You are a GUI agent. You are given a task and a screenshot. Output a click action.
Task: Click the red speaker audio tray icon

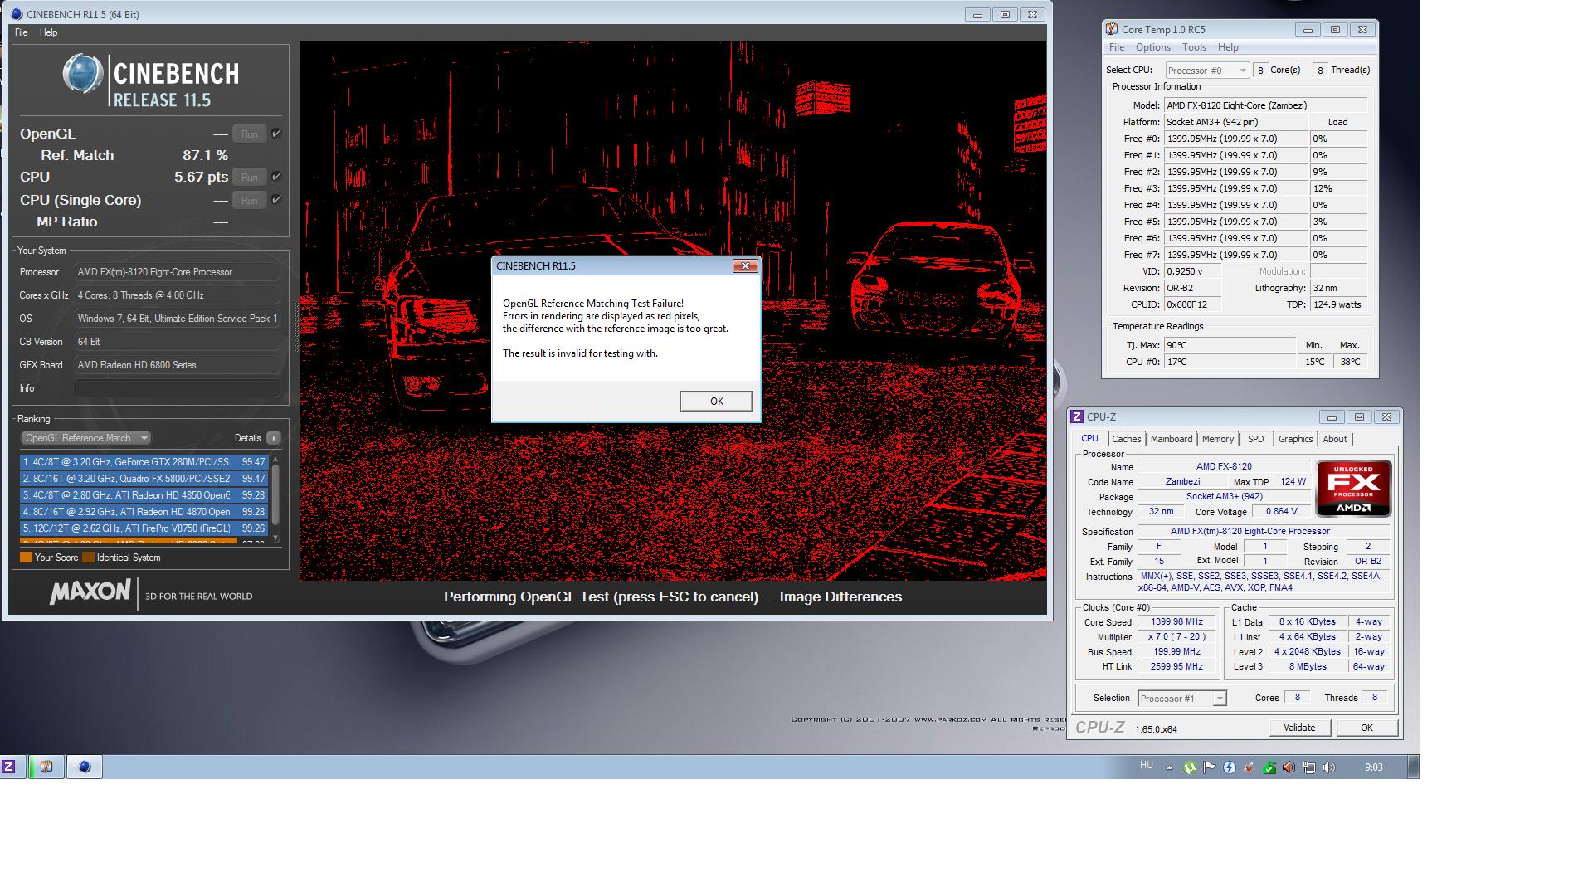(x=1289, y=767)
